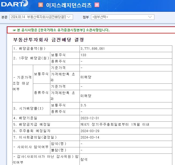Click label 2. 1주당 배당금(원)

tap(31, 58)
